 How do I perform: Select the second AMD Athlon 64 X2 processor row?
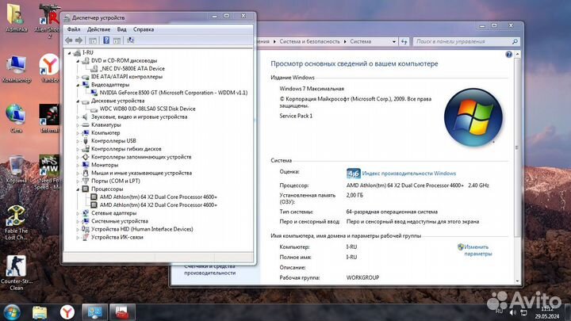point(158,205)
